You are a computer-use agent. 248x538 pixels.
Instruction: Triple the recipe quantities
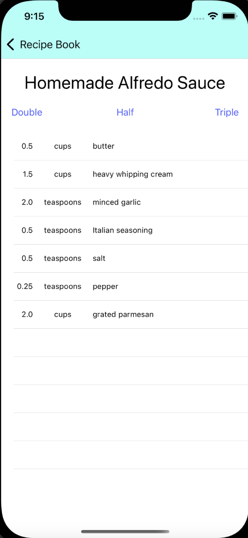pos(227,112)
